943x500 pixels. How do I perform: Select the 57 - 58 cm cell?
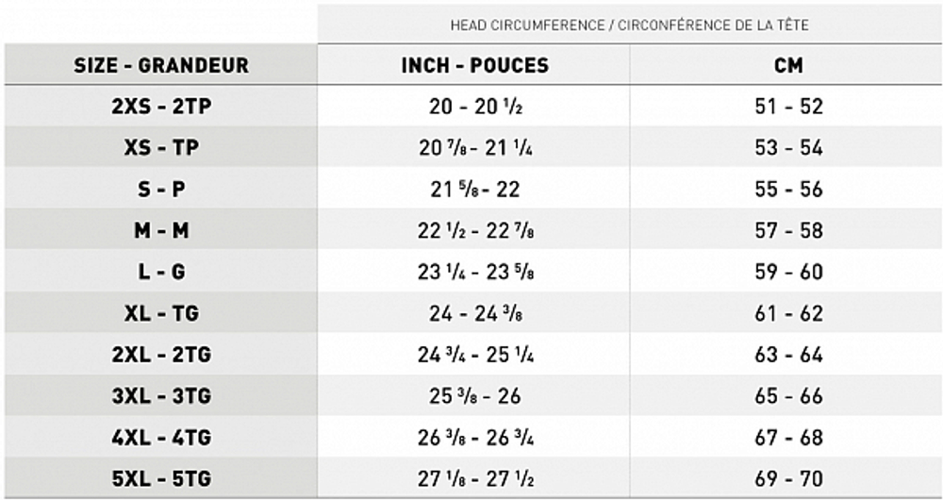(x=788, y=231)
